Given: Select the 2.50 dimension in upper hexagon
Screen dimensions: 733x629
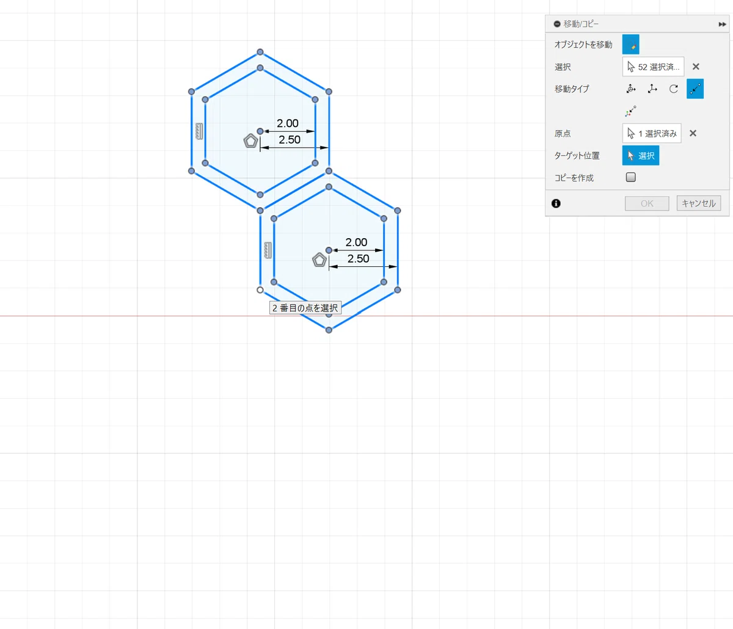Looking at the screenshot, I should tap(290, 140).
